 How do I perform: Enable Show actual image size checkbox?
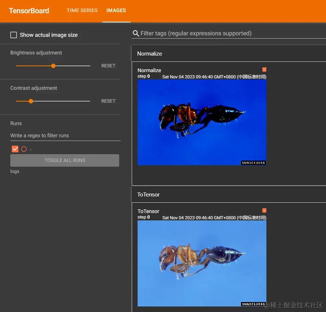point(14,35)
